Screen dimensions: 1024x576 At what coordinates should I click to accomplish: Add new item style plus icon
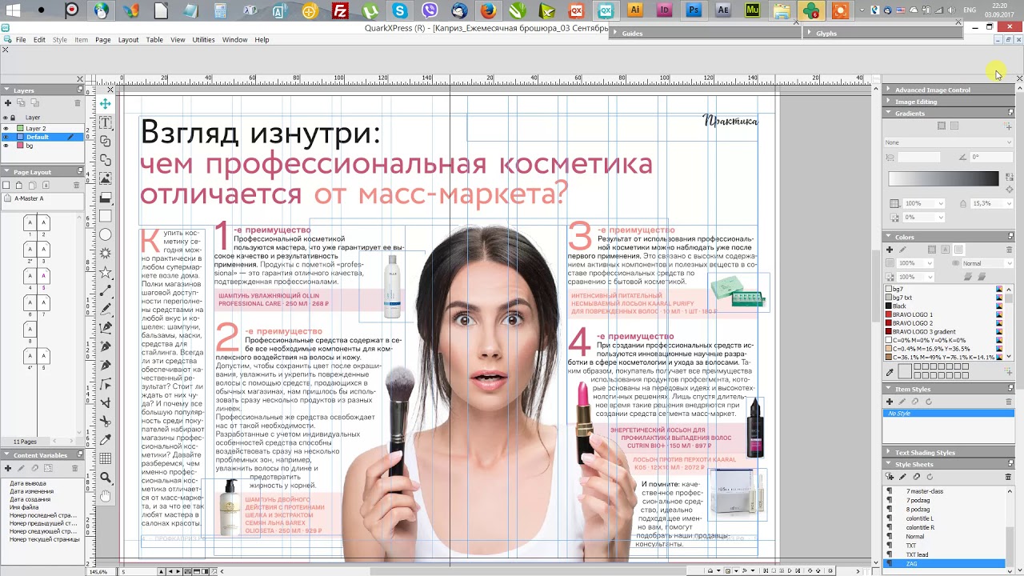pyautogui.click(x=890, y=402)
